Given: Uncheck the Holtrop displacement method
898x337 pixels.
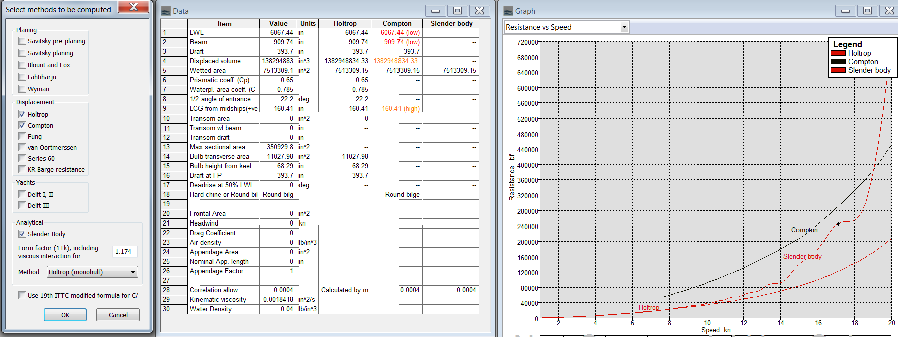Looking at the screenshot, I should pos(22,114).
